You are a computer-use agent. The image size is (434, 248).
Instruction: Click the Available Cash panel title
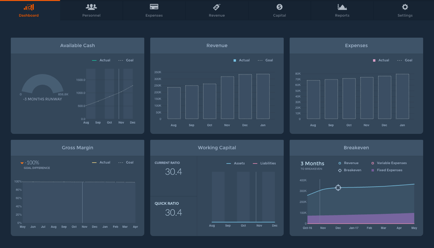(78, 46)
